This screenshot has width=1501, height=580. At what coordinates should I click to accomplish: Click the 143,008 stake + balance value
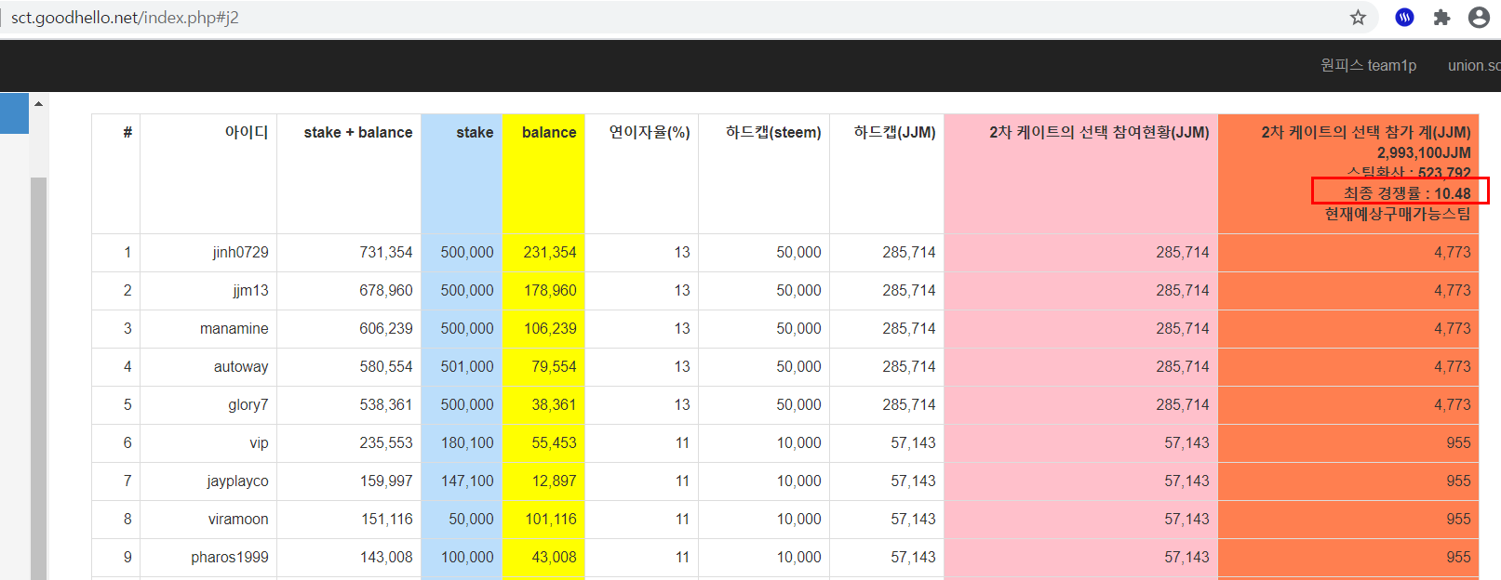(x=386, y=557)
